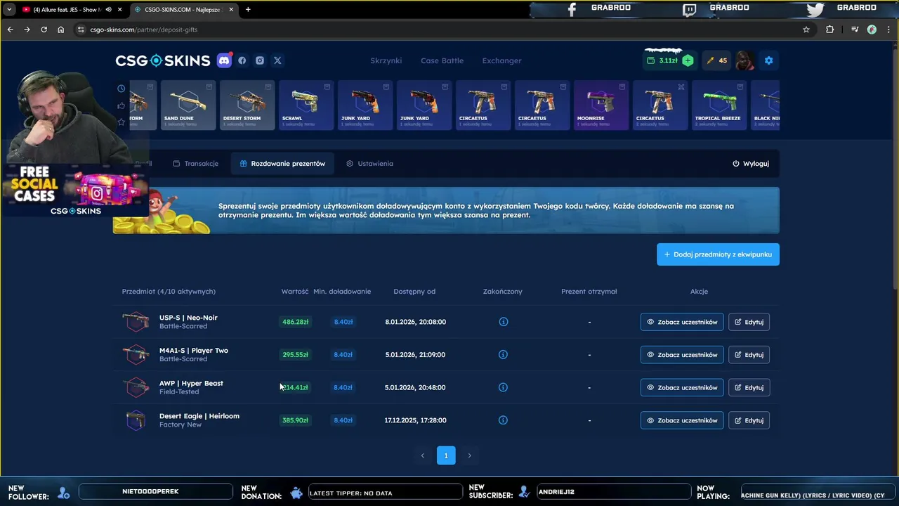This screenshot has height=506, width=899.
Task: Go to the Case Battle menu
Action: [442, 60]
